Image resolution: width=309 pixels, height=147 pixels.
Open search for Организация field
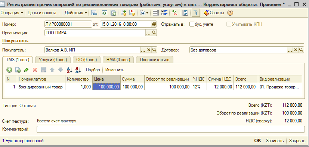pos(154,33)
